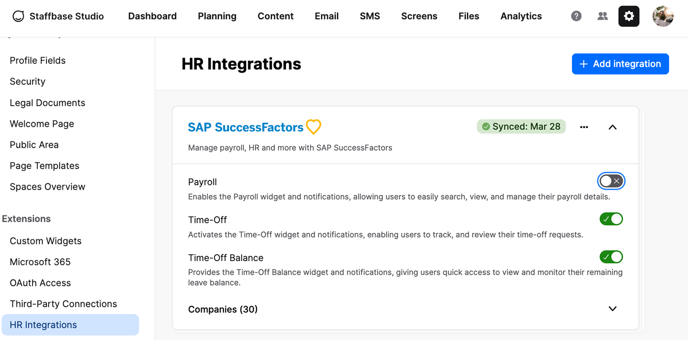Enable the Payroll toggle

coord(611,181)
